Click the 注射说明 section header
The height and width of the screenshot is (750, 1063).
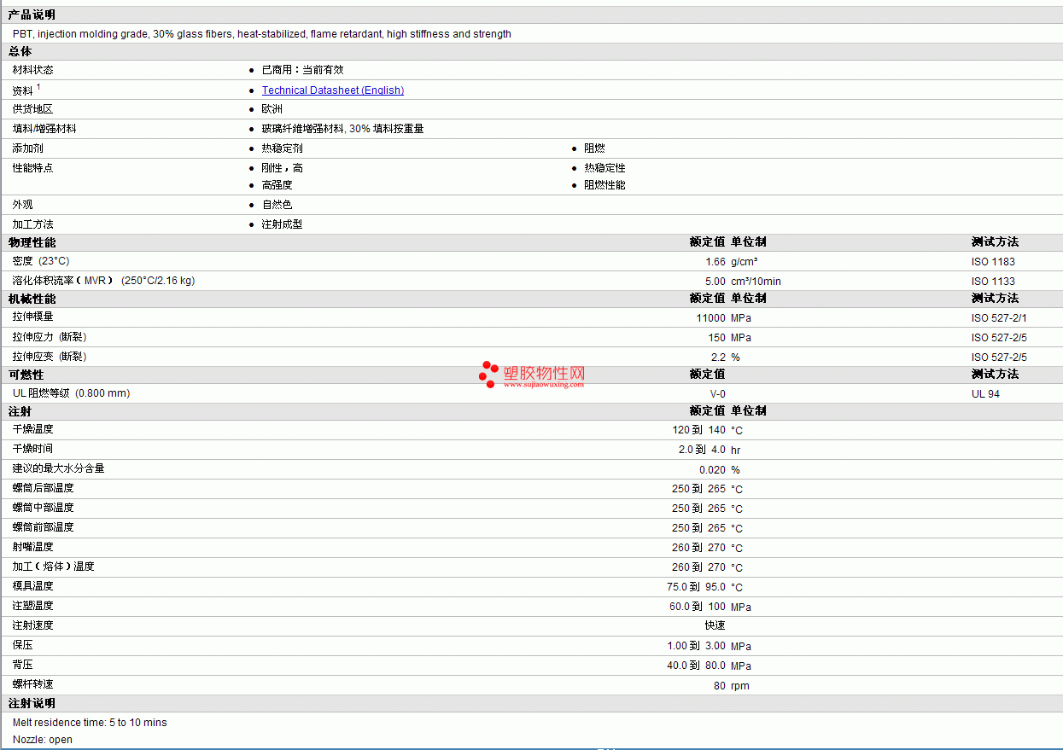32,704
